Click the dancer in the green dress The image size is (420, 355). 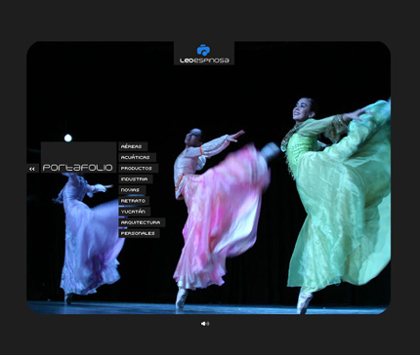click(x=339, y=195)
